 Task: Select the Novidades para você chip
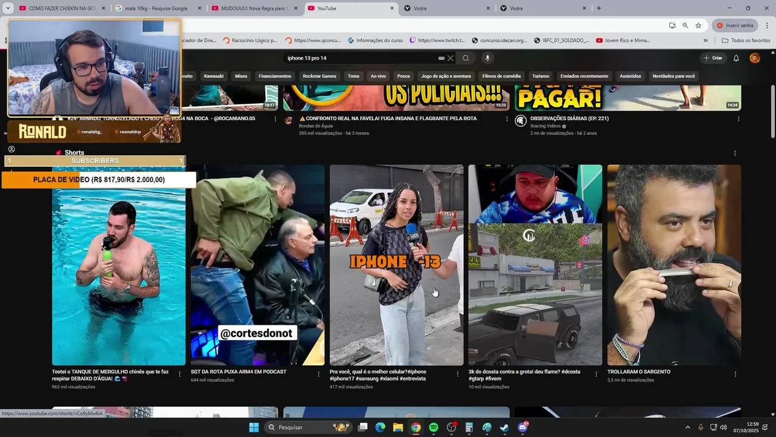(x=674, y=76)
